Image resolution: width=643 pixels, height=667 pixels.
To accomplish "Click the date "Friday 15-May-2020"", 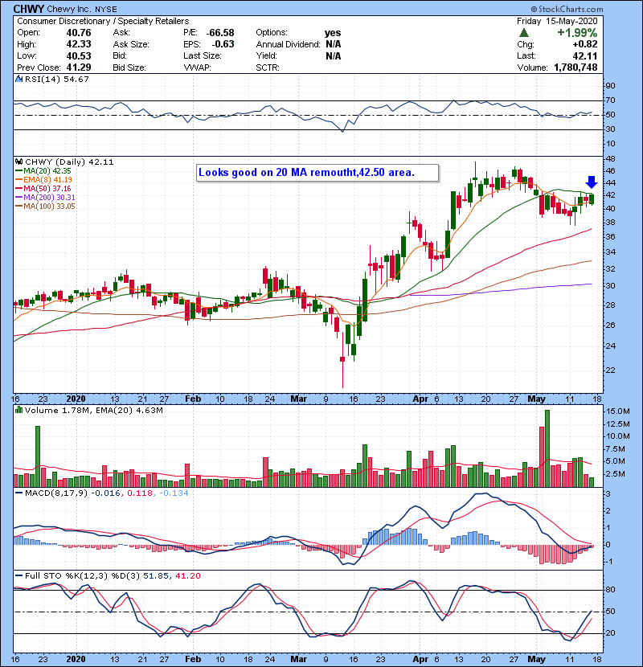I will point(557,21).
